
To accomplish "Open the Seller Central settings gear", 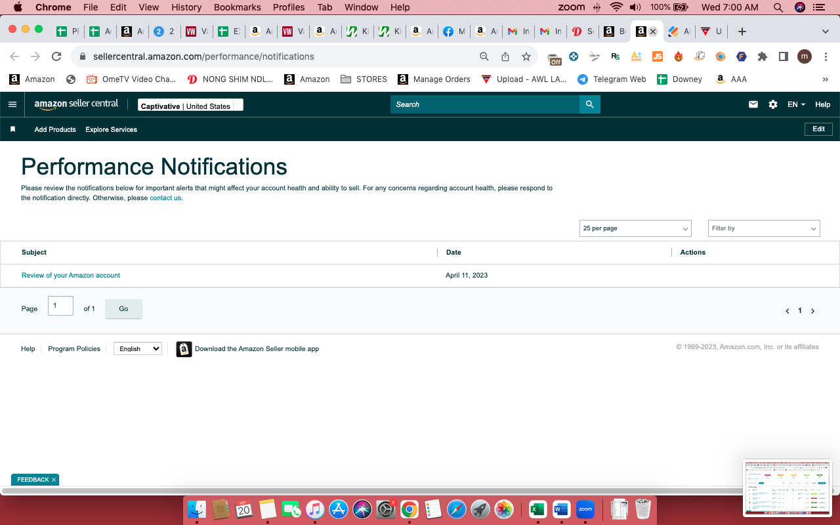I will 773,104.
